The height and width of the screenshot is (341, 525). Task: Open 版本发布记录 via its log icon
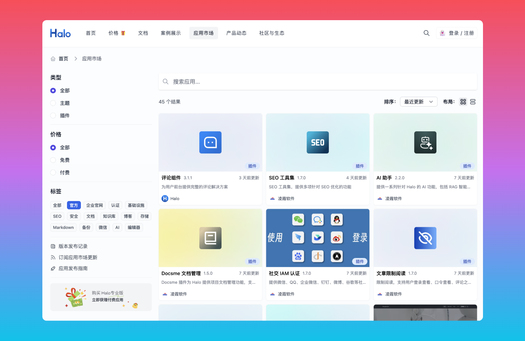[x=52, y=246]
